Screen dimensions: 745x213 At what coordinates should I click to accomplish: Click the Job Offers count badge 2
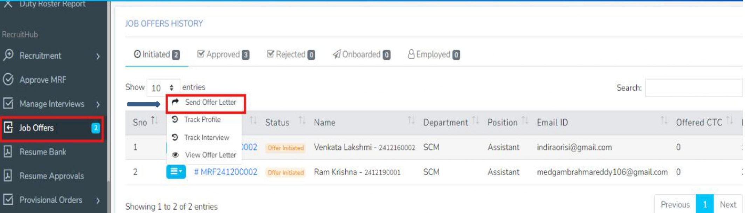pyautogui.click(x=96, y=128)
